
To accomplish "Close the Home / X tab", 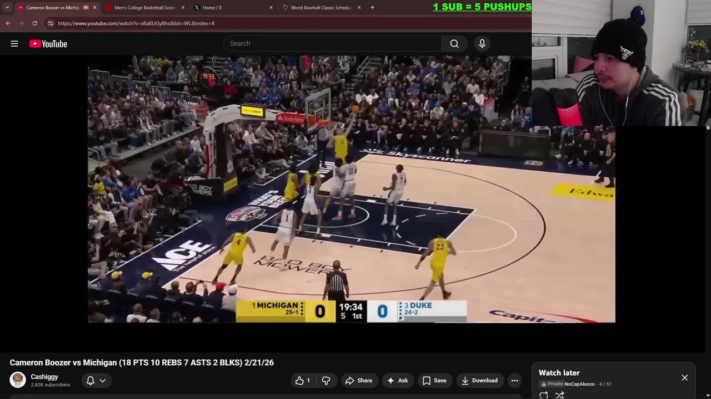I will pos(271,8).
